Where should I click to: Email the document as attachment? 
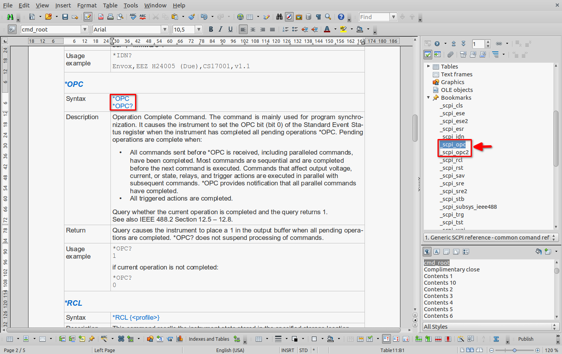[75, 17]
